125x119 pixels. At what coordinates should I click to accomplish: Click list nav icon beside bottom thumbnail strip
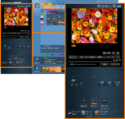click(x=37, y=68)
